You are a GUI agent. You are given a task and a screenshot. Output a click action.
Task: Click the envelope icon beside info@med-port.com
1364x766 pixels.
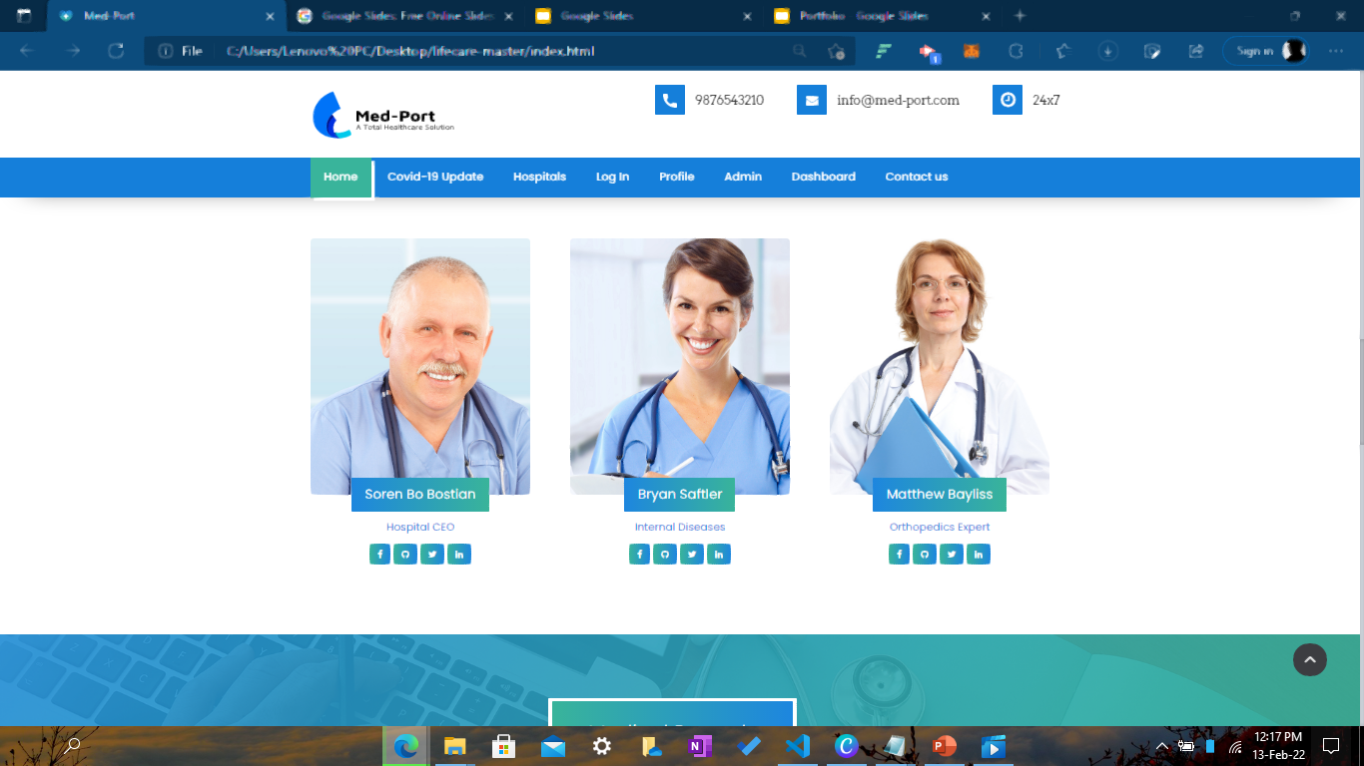pyautogui.click(x=811, y=100)
